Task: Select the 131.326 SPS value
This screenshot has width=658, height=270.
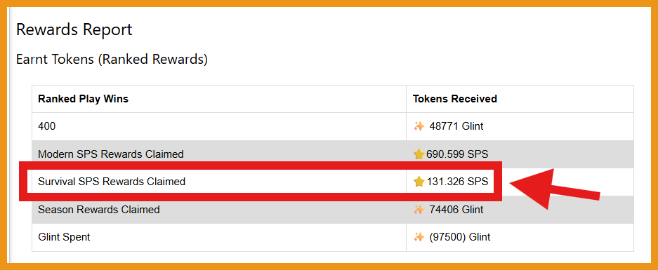Action: click(x=457, y=182)
